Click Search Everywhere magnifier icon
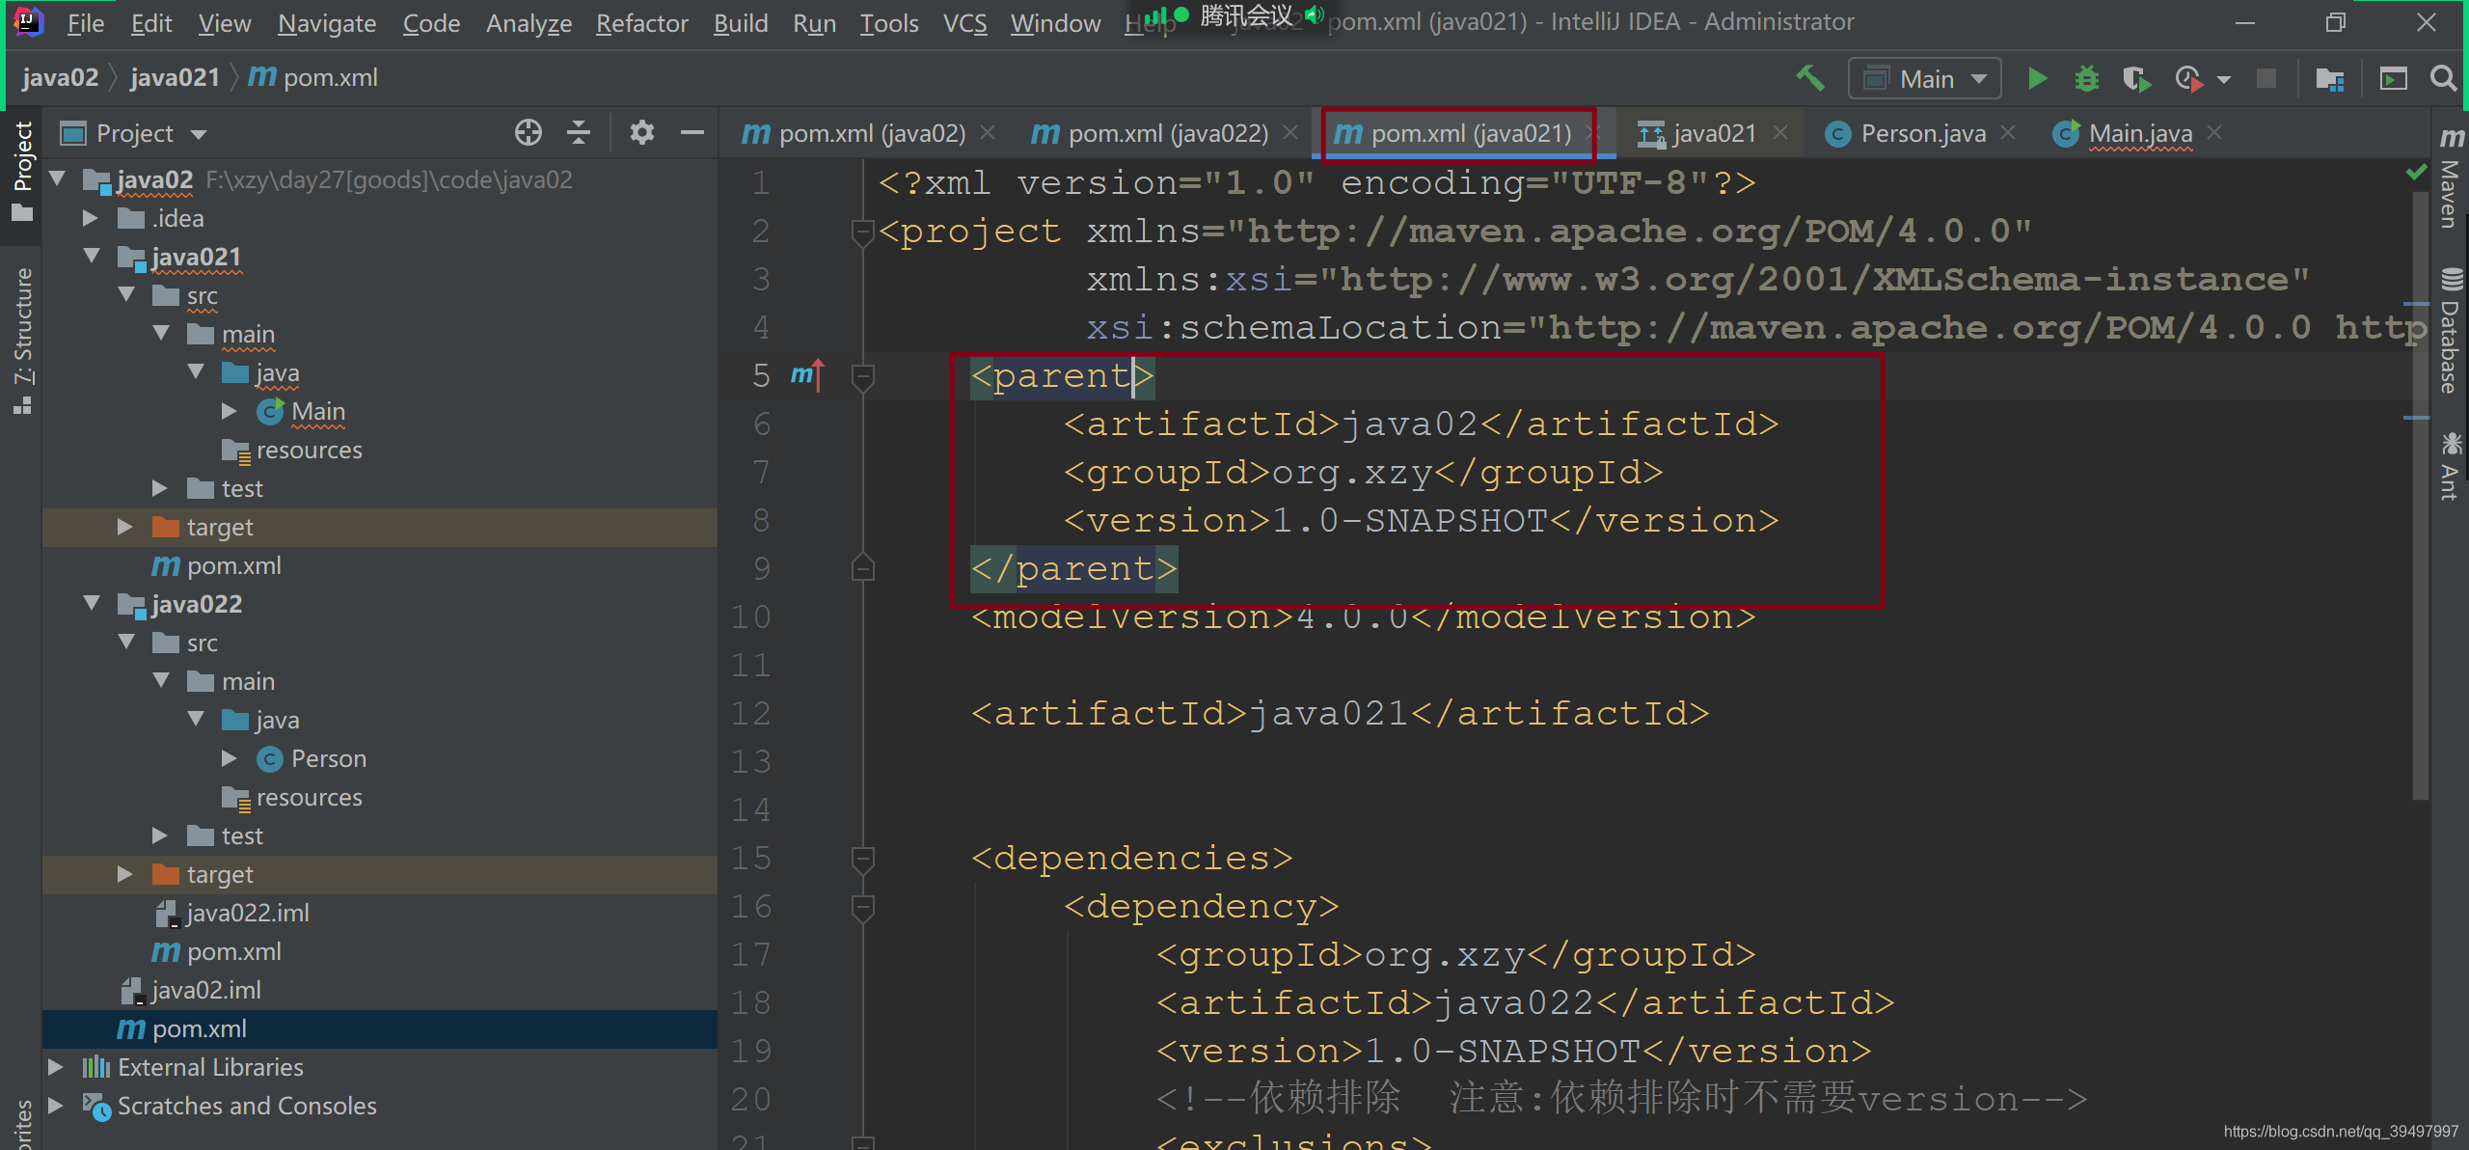Viewport: 2469px width, 1150px height. (2443, 79)
